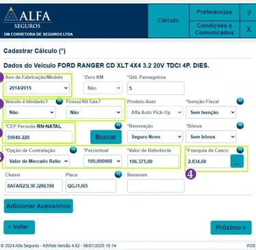The width and height of the screenshot is (256, 250).
Task: Open the Renovação Seguro Novo dropdown
Action: pyautogui.click(x=155, y=137)
